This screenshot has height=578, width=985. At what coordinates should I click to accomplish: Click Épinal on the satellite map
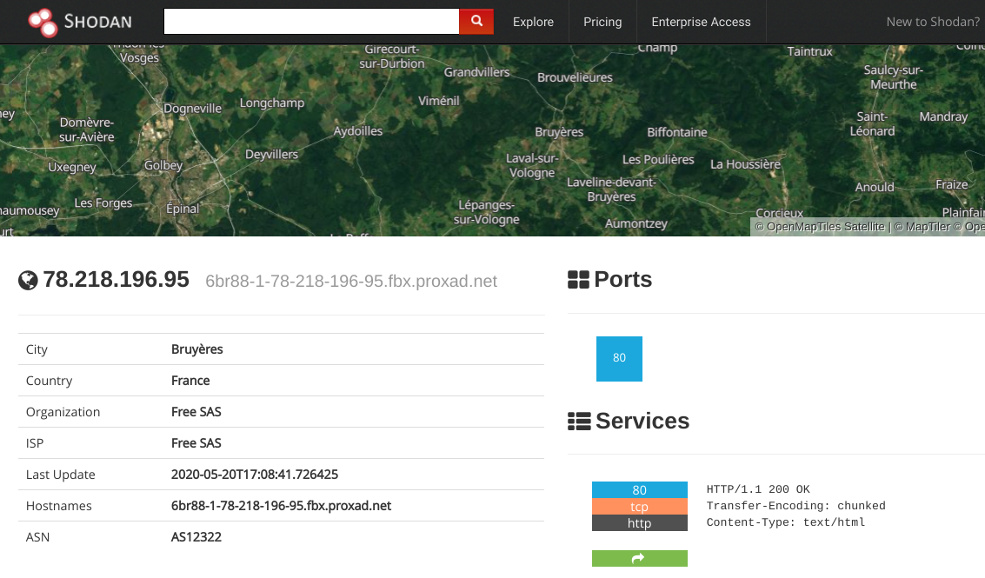(x=183, y=209)
